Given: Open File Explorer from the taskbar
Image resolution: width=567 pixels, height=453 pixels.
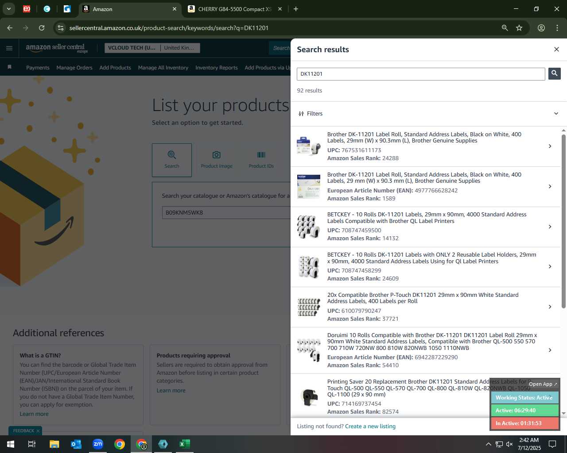Looking at the screenshot, I should point(54,444).
